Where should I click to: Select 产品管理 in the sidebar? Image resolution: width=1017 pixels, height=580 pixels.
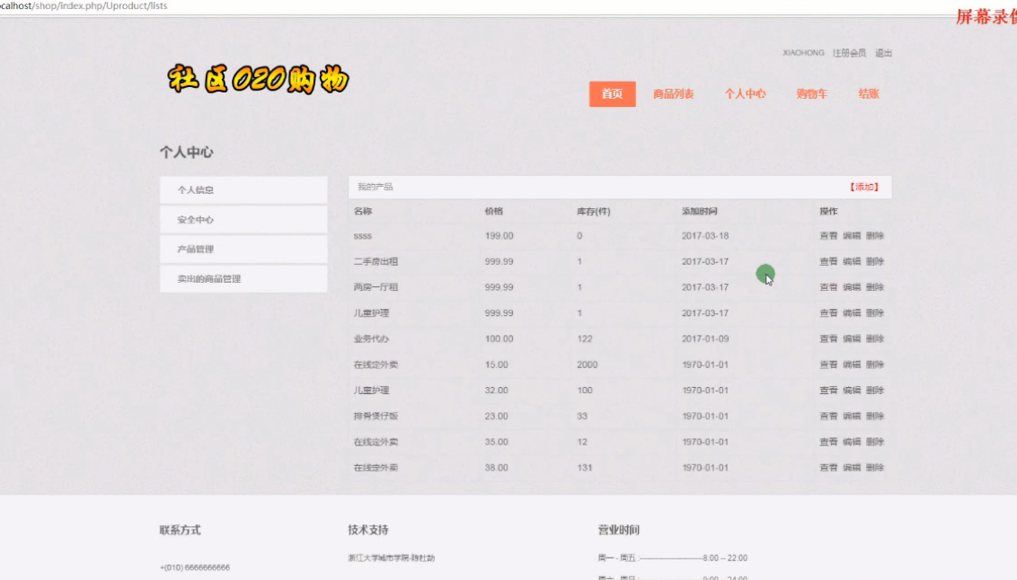tap(243, 249)
